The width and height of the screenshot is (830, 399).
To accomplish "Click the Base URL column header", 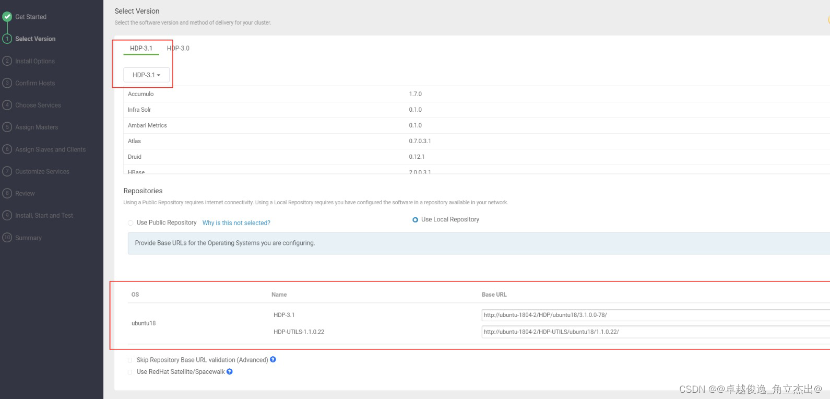I will click(494, 295).
